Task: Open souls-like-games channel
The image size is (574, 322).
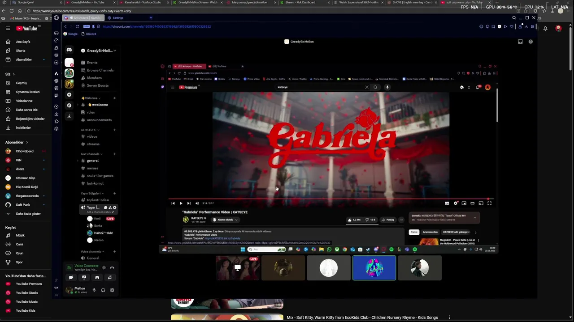Action: point(97,176)
